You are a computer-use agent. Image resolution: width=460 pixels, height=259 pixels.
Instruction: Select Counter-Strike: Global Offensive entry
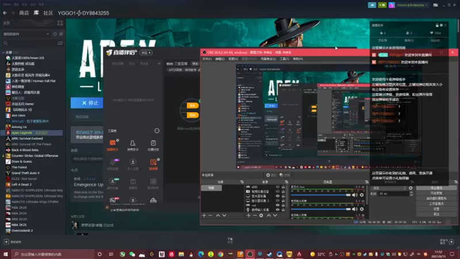coord(34,155)
